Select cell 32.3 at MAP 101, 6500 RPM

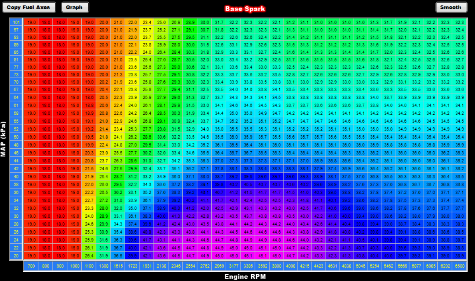coord(460,22)
